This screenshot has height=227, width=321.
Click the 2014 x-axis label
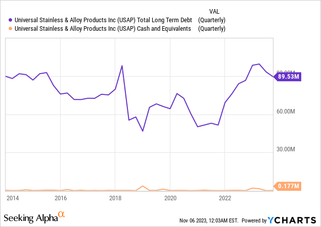click(13, 198)
